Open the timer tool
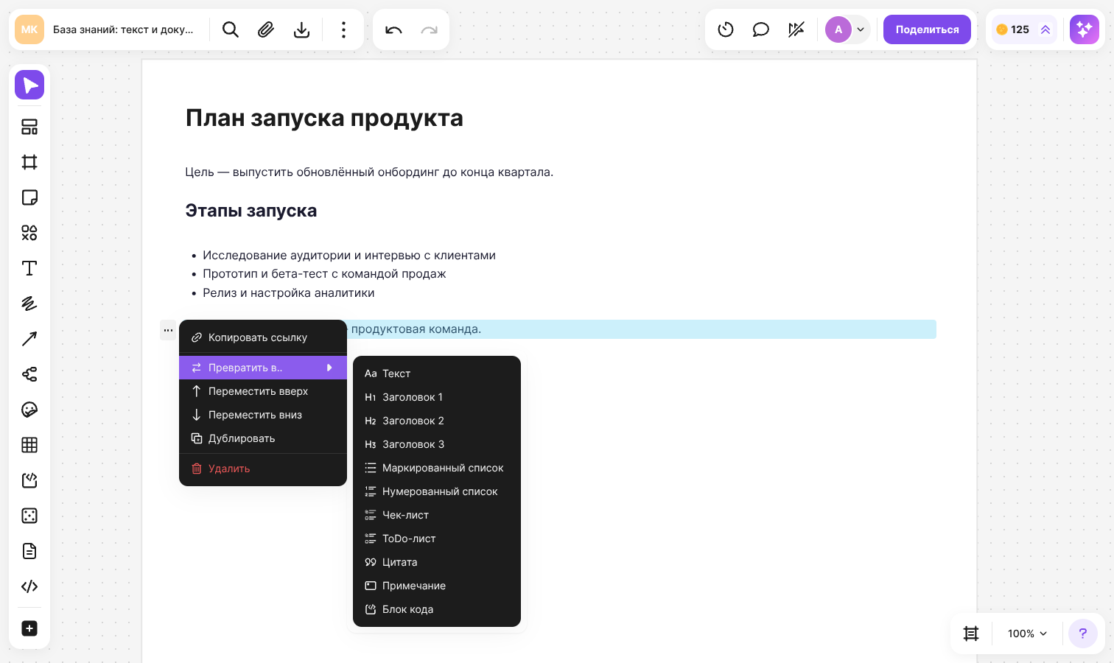The height and width of the screenshot is (663, 1114). pos(726,29)
